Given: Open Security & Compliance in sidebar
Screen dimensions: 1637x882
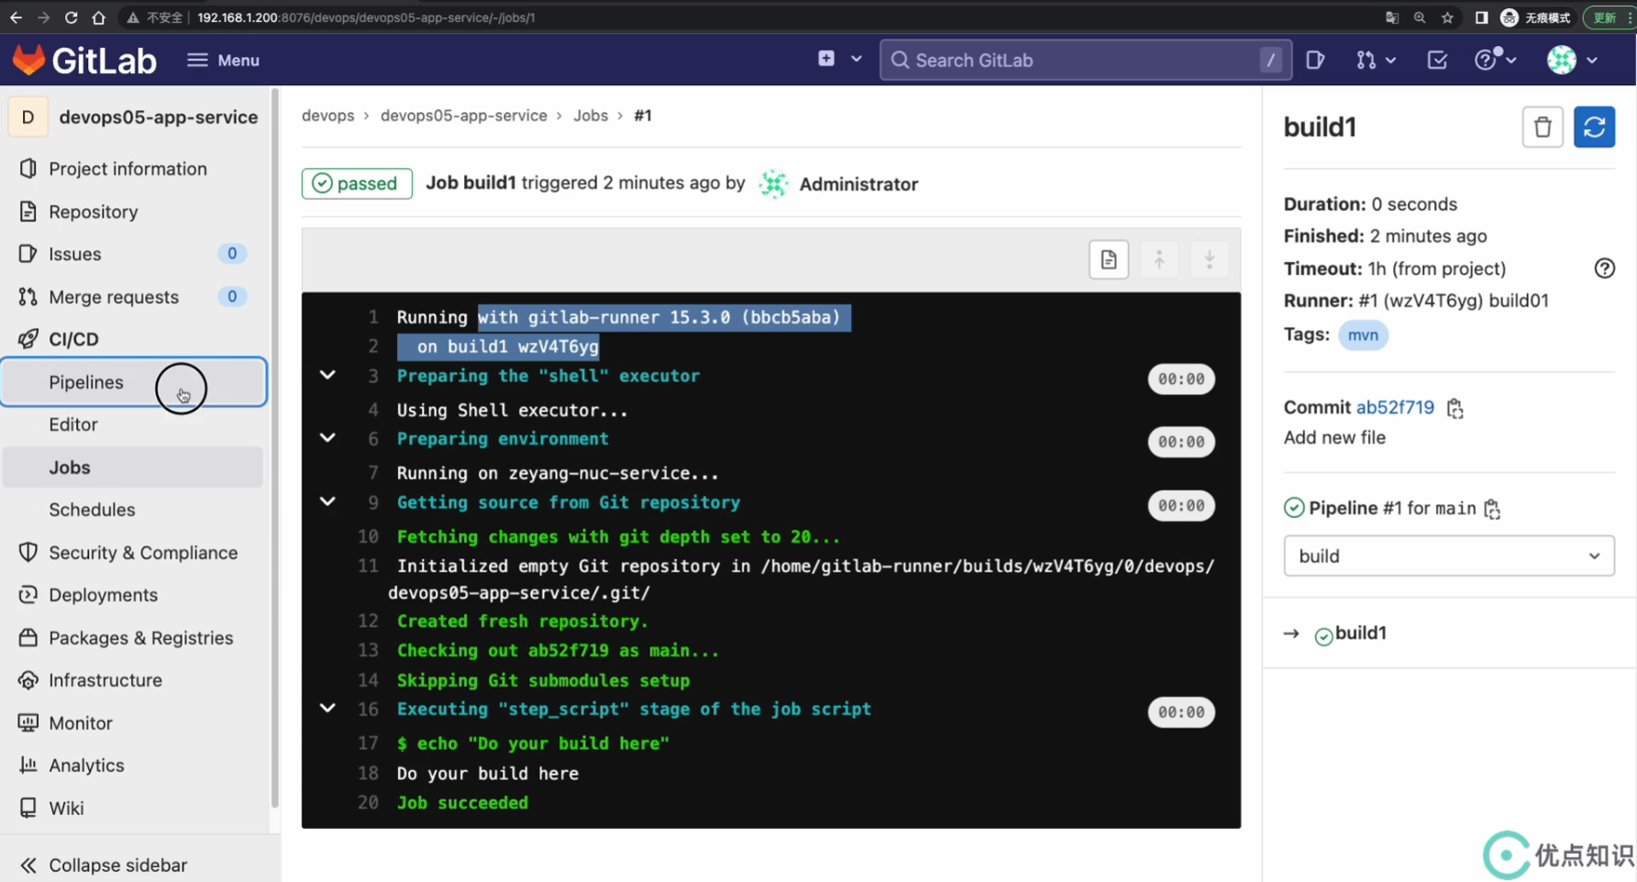Looking at the screenshot, I should (x=142, y=553).
